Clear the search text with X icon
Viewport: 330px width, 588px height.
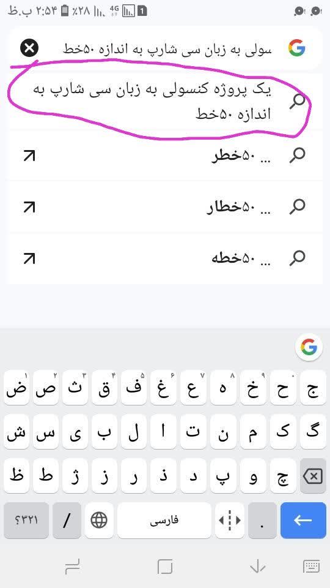(x=29, y=48)
